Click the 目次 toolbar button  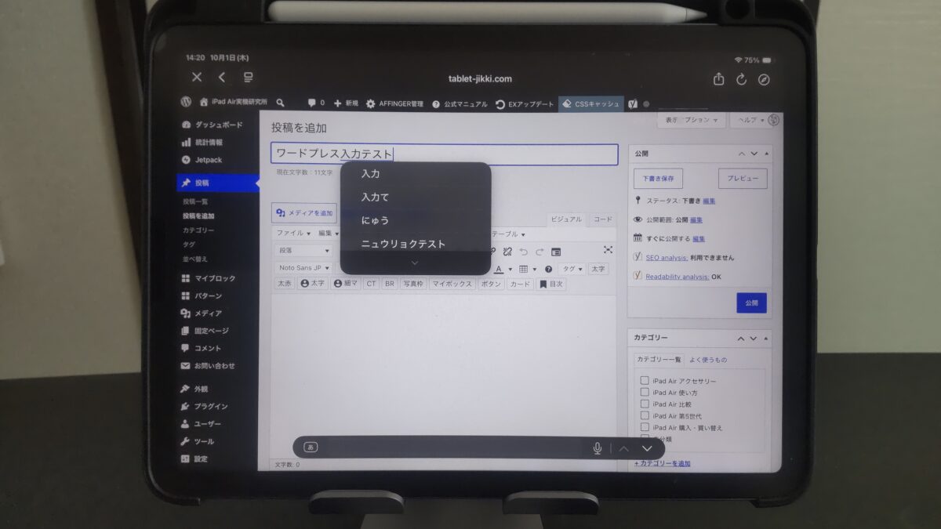[x=550, y=284]
